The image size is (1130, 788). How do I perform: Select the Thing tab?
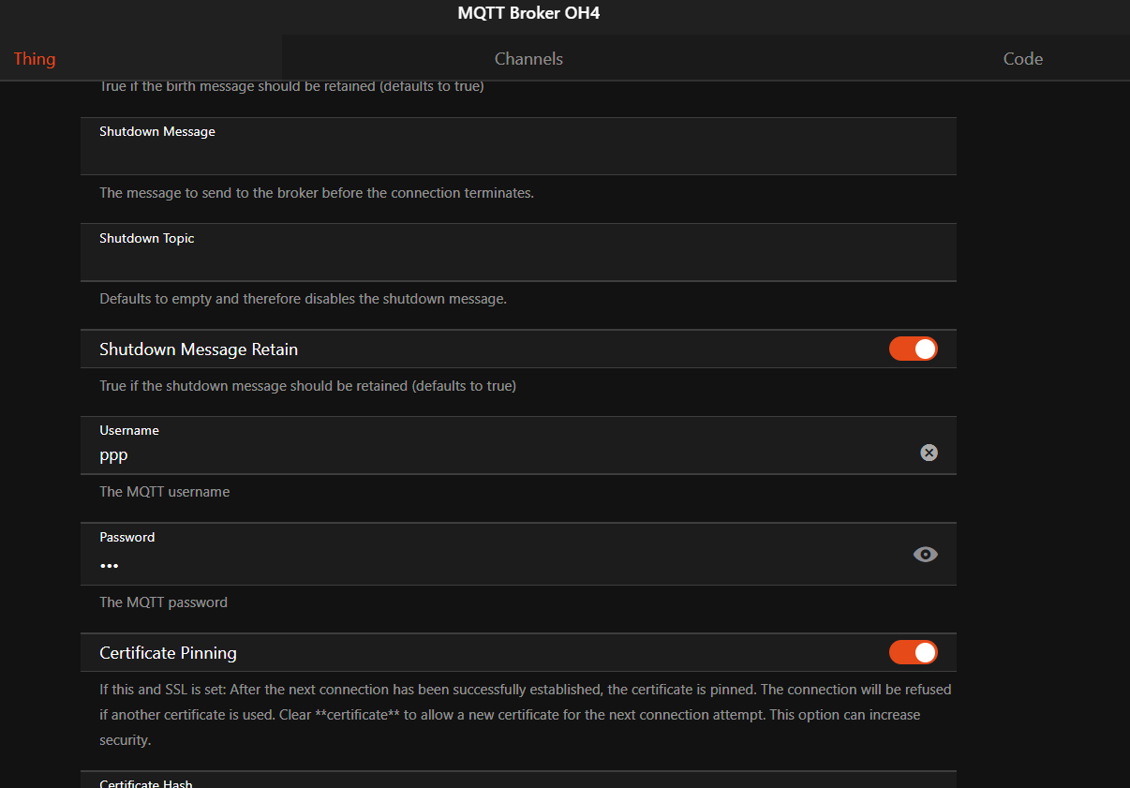tap(35, 59)
